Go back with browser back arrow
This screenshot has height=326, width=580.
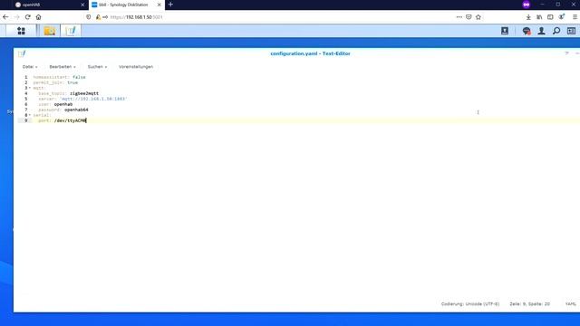[5, 17]
